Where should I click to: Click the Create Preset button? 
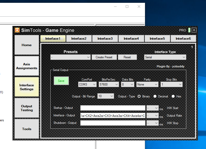104,57
